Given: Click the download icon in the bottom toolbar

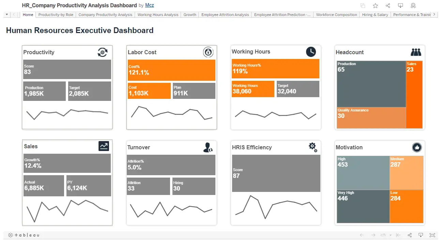Looking at the screenshot, I should coord(421,235).
